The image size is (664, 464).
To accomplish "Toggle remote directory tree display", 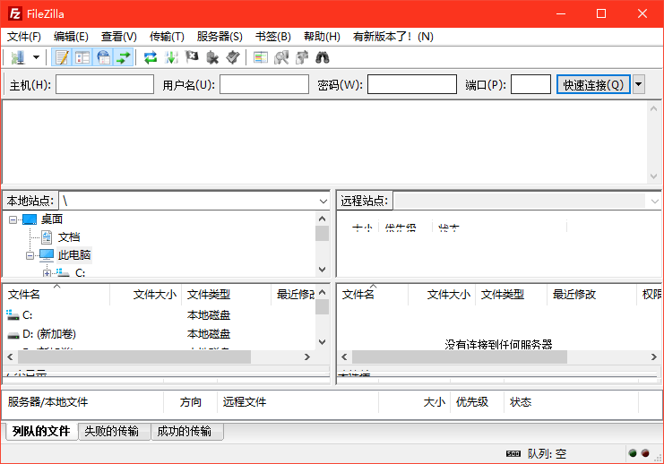I will (103, 57).
